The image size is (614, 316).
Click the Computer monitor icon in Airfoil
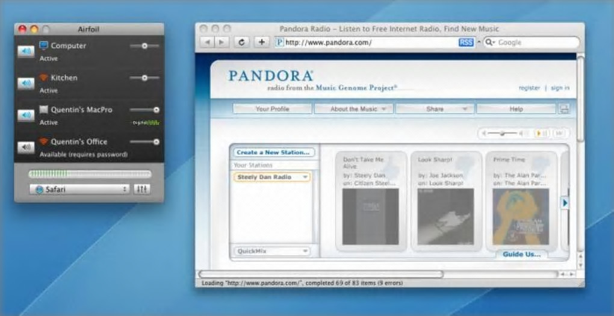click(44, 45)
